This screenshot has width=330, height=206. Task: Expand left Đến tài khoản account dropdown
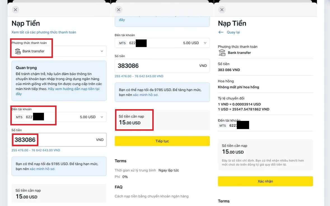tap(59, 117)
